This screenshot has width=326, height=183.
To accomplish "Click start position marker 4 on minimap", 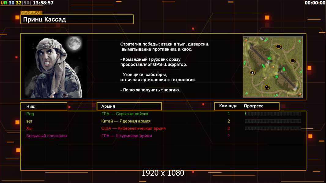I will click(252, 73).
